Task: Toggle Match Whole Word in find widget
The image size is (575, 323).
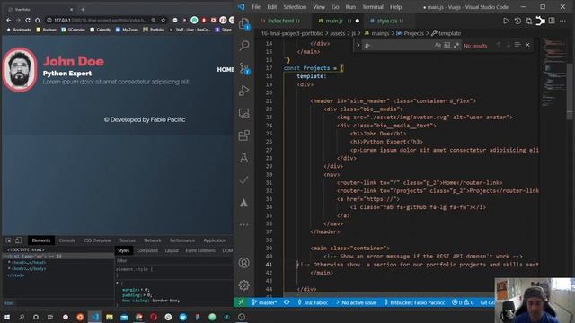Action: pyautogui.click(x=447, y=46)
